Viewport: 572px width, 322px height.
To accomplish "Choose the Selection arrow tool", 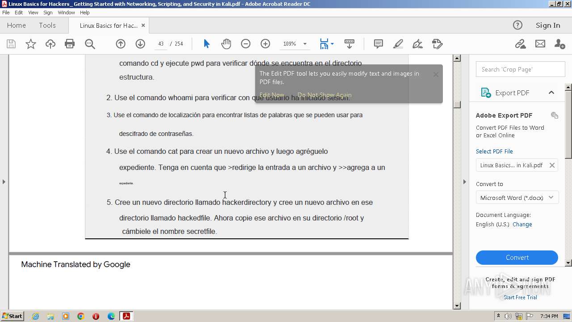I will (x=206, y=44).
